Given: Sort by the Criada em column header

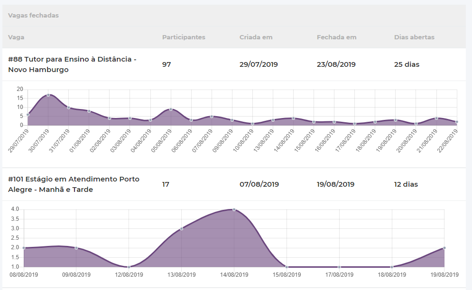Looking at the screenshot, I should pyautogui.click(x=256, y=37).
